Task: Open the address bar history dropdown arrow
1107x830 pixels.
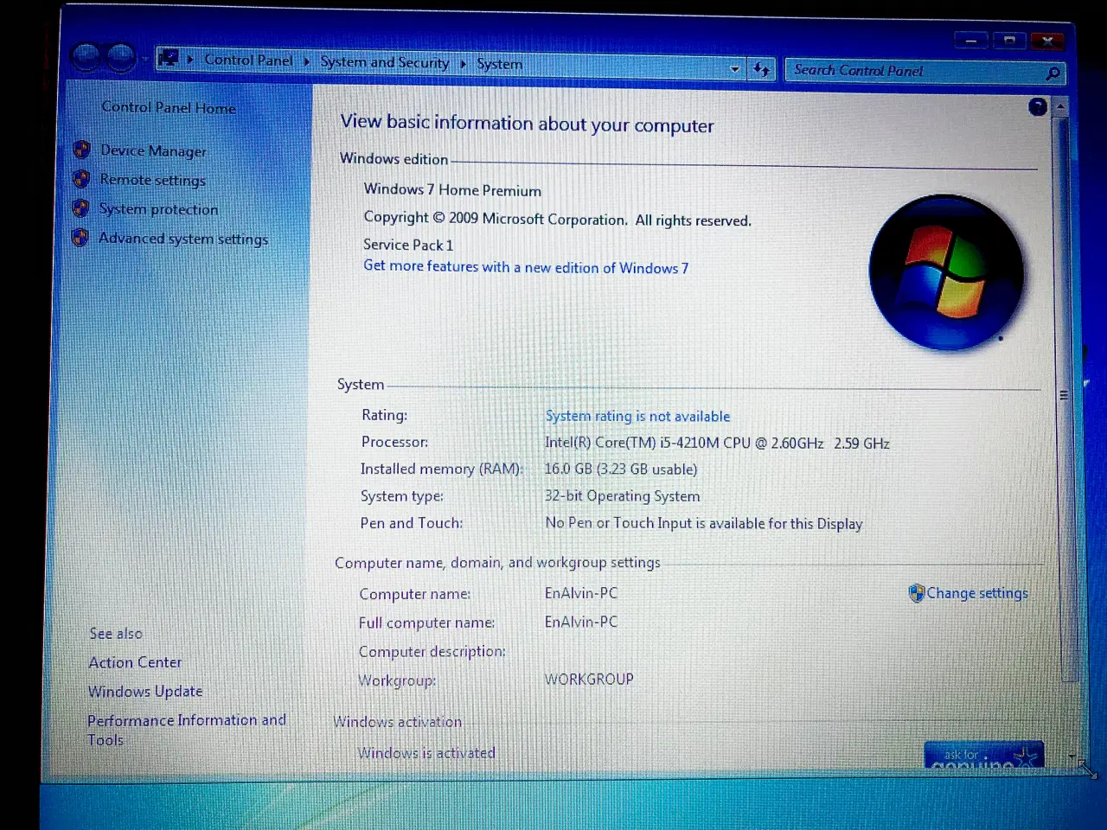Action: pos(735,68)
